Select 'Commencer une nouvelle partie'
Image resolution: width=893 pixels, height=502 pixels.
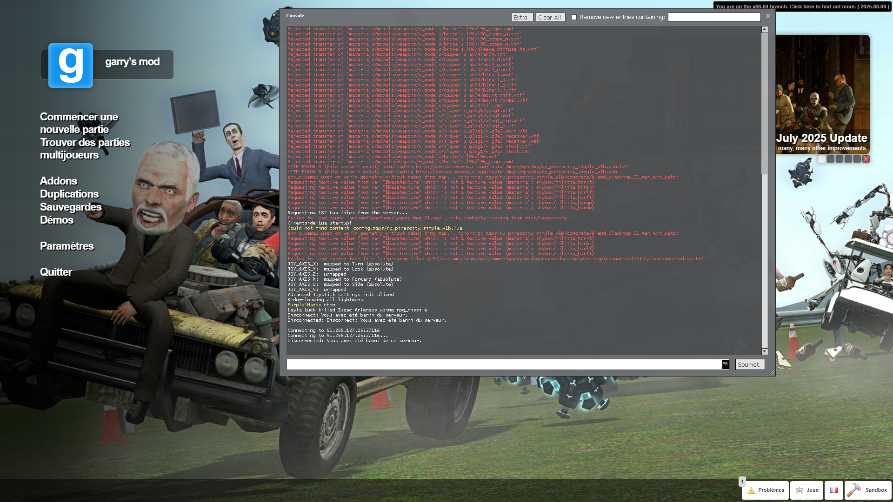79,123
